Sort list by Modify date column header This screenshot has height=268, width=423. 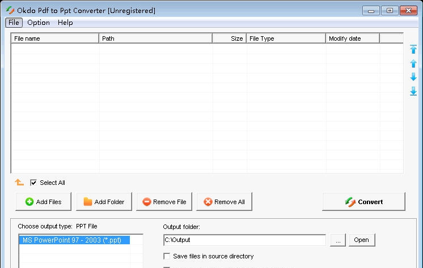click(x=353, y=38)
